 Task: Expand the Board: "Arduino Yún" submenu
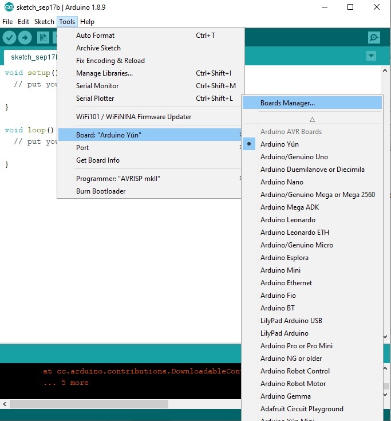pos(150,135)
